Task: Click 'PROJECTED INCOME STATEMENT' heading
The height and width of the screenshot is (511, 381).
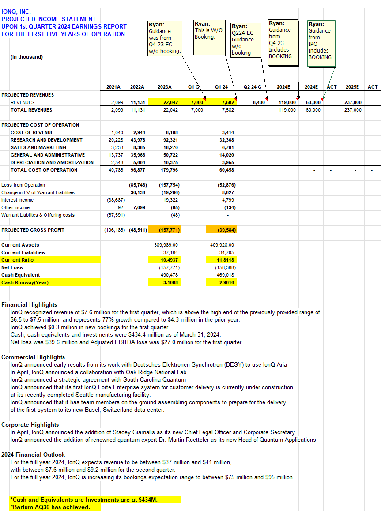Action: pyautogui.click(x=49, y=19)
